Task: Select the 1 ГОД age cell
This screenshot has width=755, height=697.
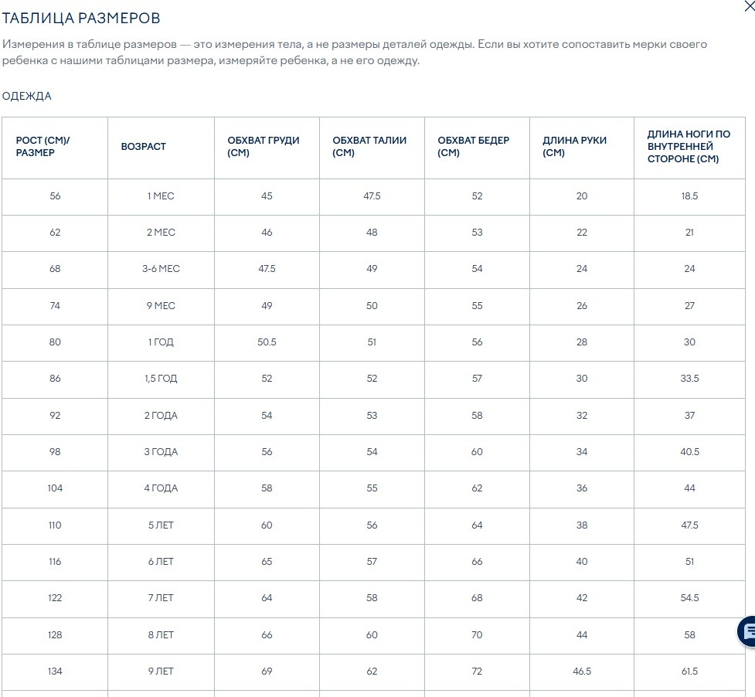Action: click(x=161, y=342)
